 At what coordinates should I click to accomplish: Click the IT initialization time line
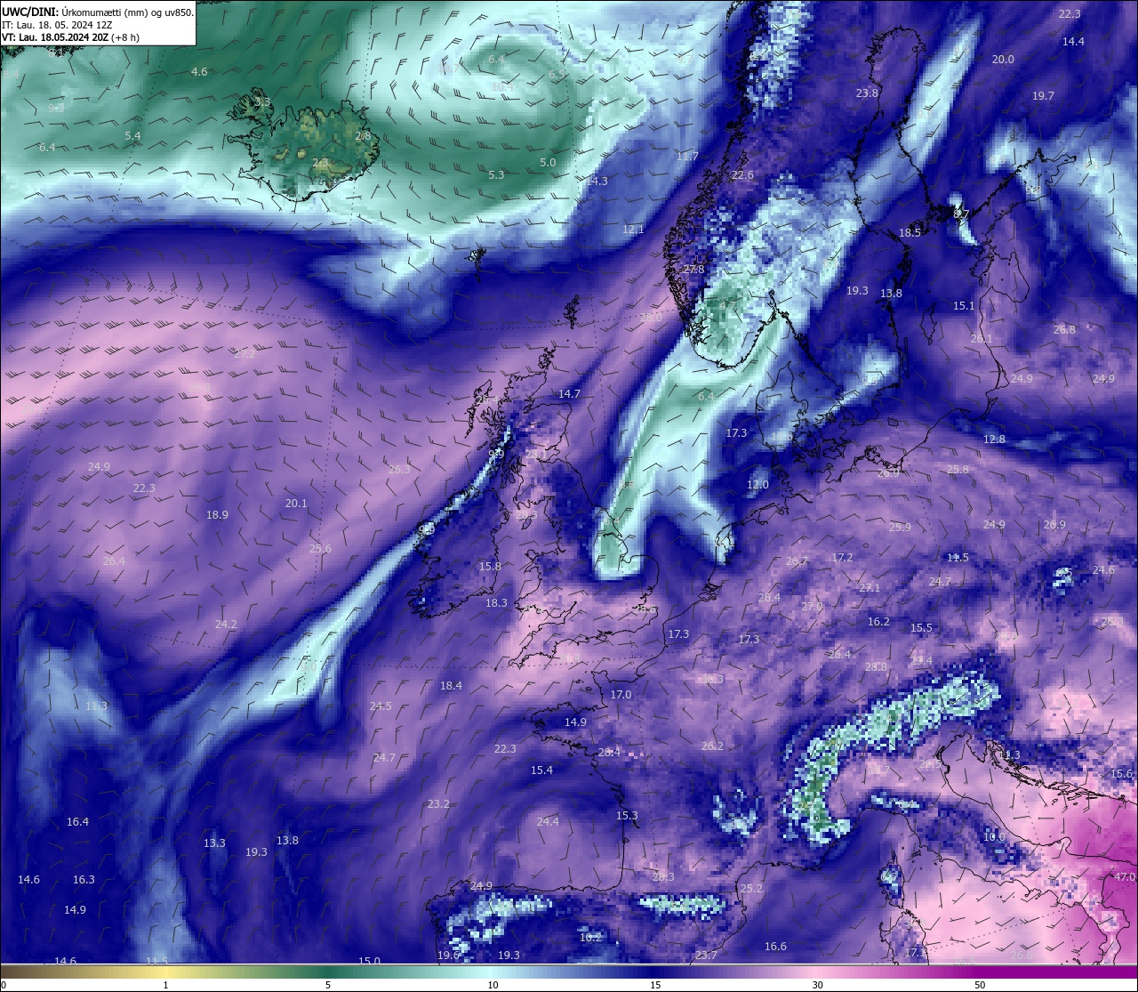[x=57, y=25]
